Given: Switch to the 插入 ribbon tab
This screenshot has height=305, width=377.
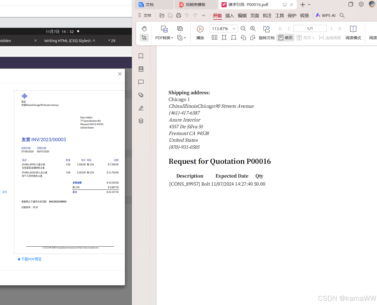Looking at the screenshot, I should [x=230, y=16].
